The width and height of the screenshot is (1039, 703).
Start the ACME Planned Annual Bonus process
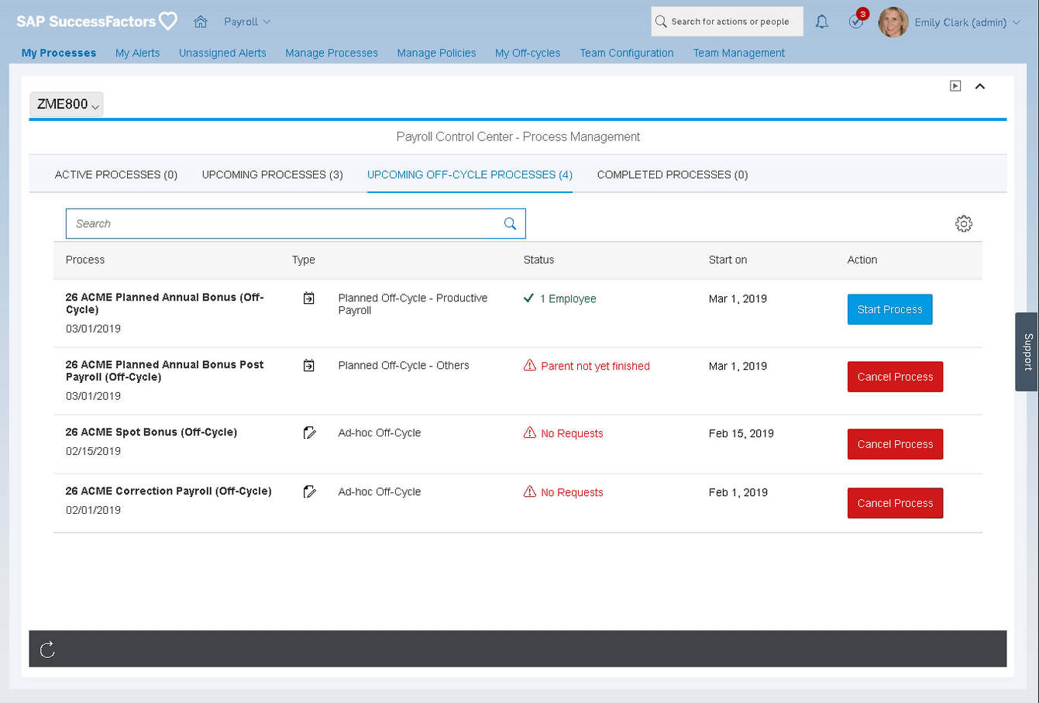pyautogui.click(x=889, y=309)
